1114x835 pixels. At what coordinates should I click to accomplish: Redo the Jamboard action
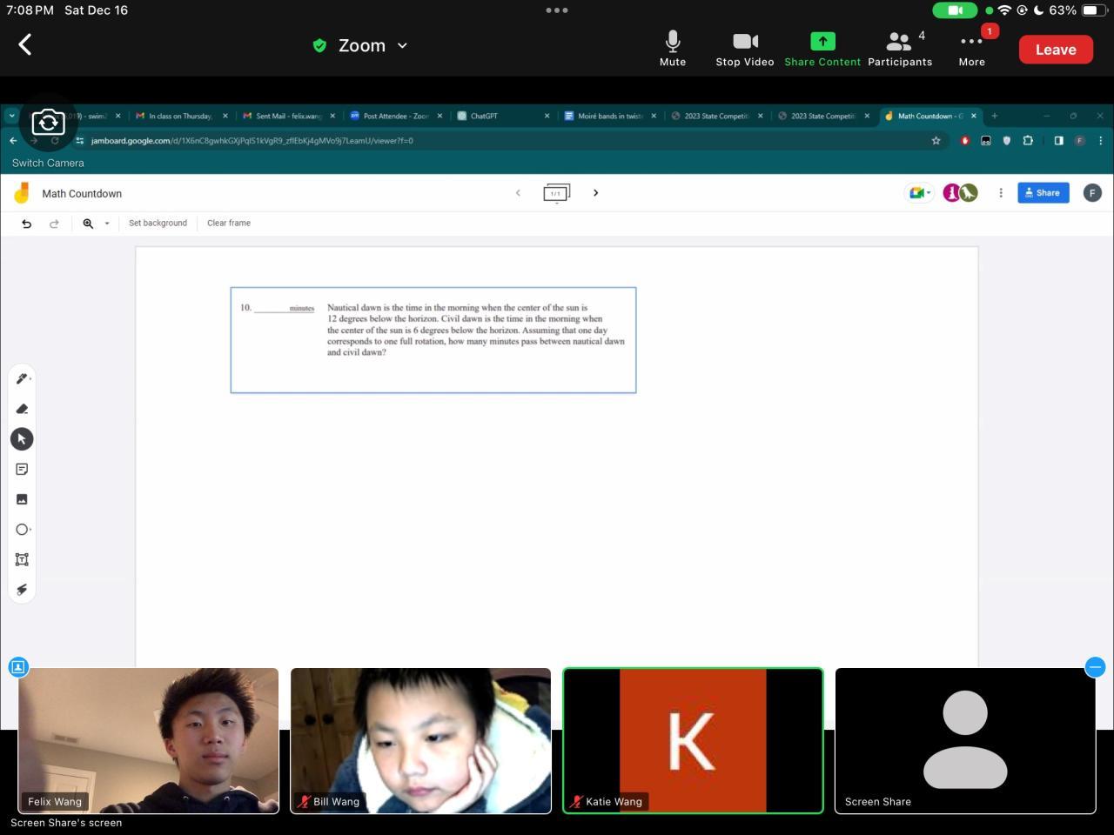(x=54, y=224)
